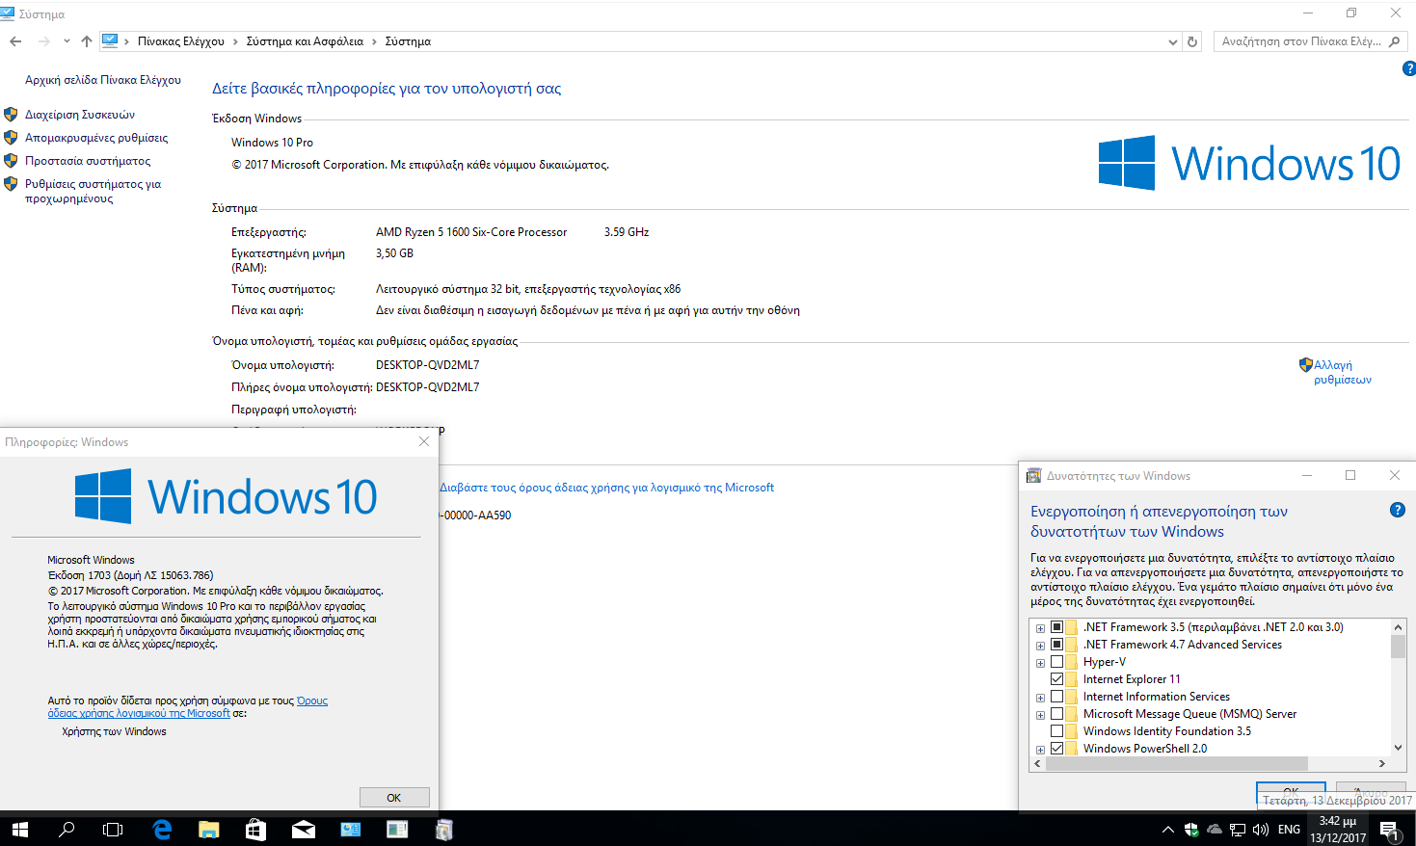The height and width of the screenshot is (846, 1416).
Task: Open File Explorer from taskbar
Action: pos(208,829)
